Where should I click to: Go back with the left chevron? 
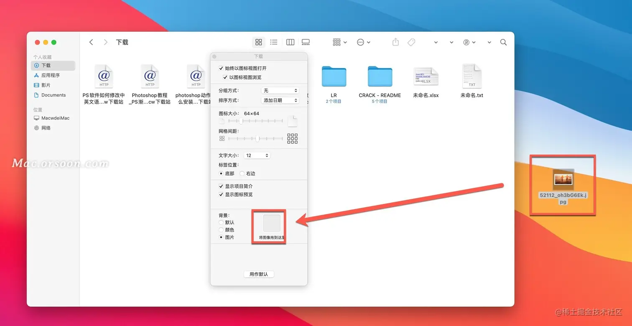coord(91,42)
